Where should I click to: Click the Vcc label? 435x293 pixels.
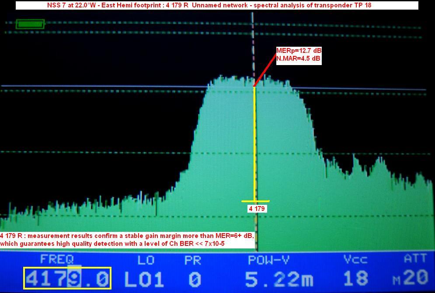click(355, 260)
